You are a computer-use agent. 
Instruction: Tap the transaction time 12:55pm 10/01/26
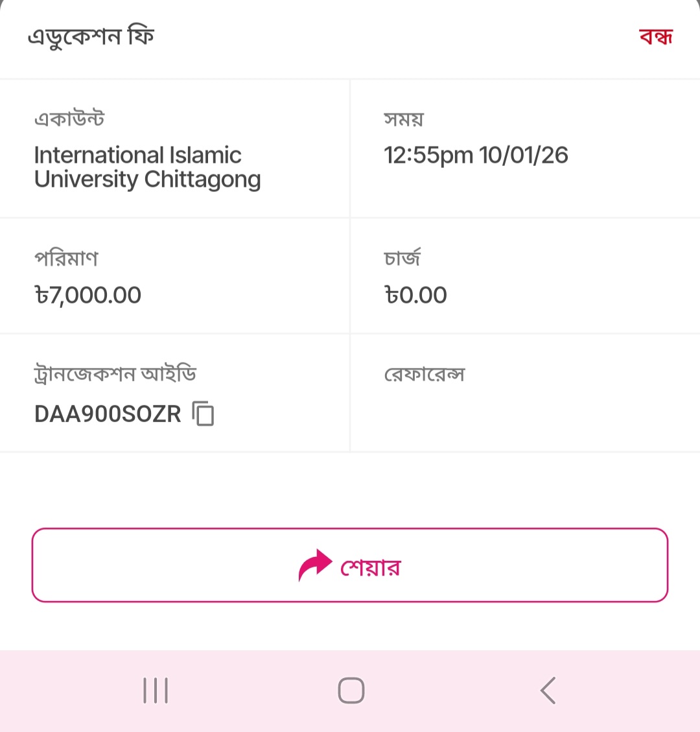[x=476, y=156]
